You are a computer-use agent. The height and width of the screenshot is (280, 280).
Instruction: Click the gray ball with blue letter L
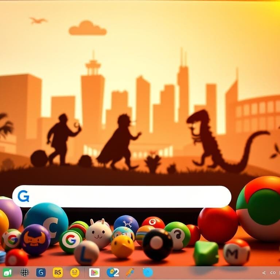tap(87, 253)
